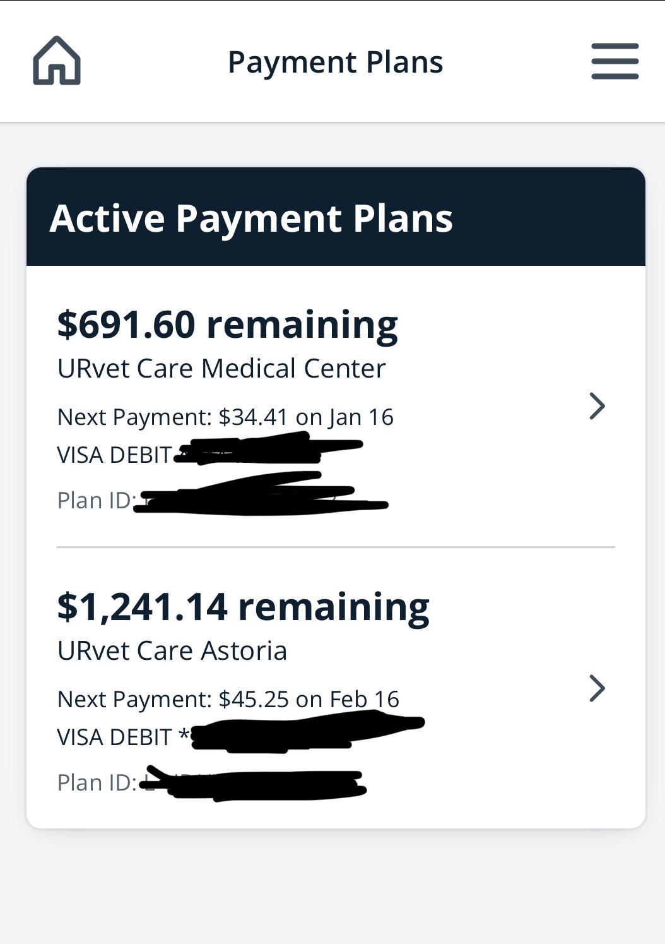Image resolution: width=665 pixels, height=944 pixels.
Task: Click redacted card number under Astoria plan
Action: 303,732
